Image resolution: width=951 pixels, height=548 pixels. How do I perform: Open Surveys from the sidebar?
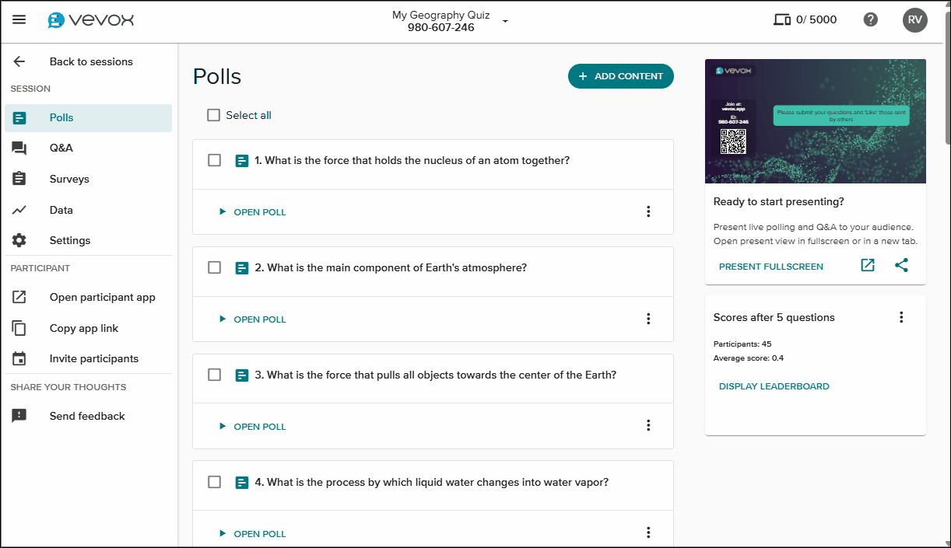[69, 179]
